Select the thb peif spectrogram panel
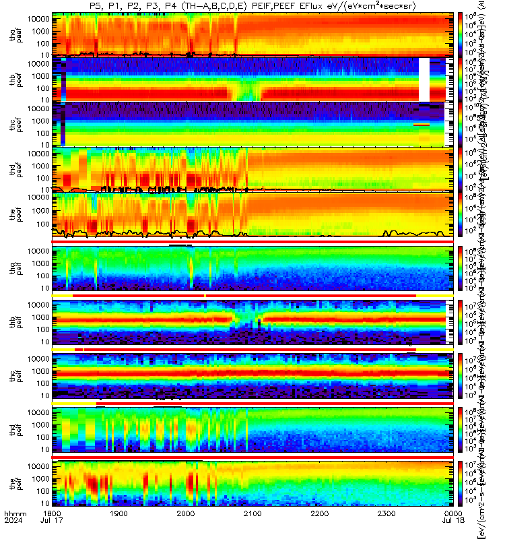Image resolution: width=505 pixels, height=539 pixels. (252, 322)
